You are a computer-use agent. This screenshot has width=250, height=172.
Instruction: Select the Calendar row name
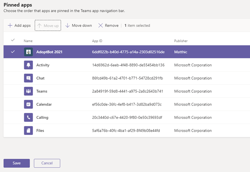(x=44, y=104)
